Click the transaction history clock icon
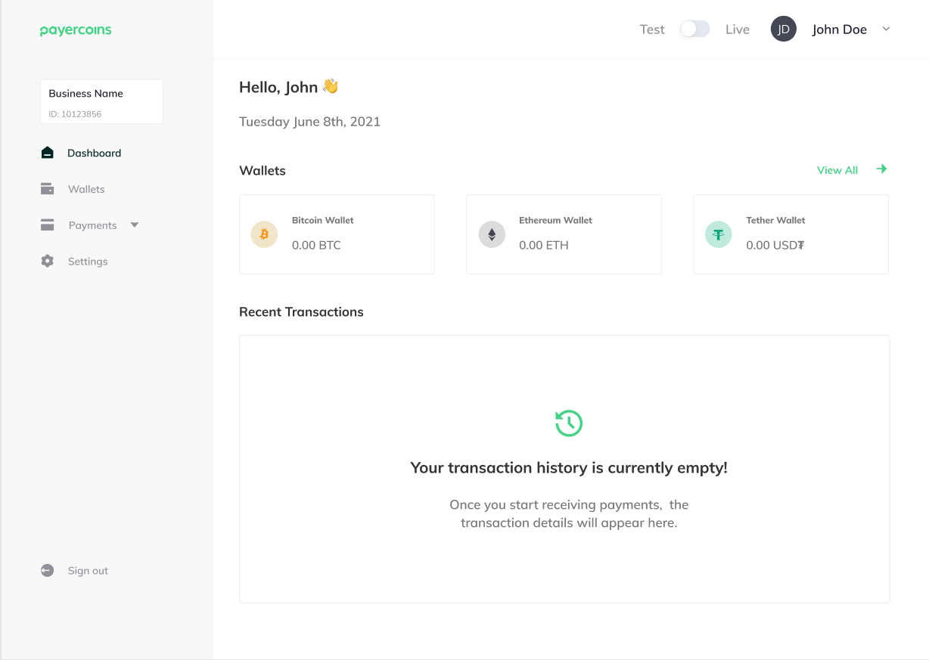This screenshot has height=660, width=929. 568,423
